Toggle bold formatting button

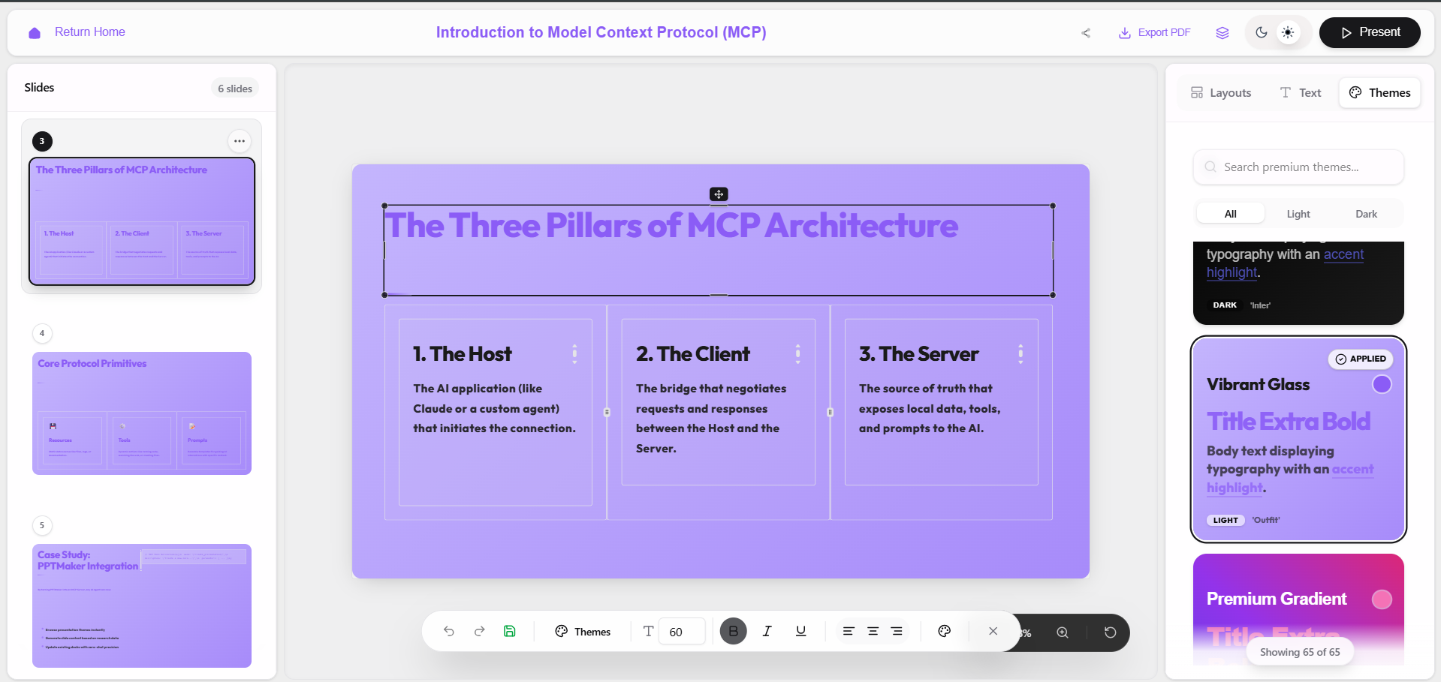pyautogui.click(x=734, y=631)
